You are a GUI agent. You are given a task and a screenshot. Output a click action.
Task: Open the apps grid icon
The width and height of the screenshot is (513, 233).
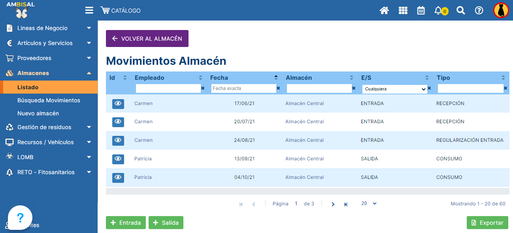[403, 11]
